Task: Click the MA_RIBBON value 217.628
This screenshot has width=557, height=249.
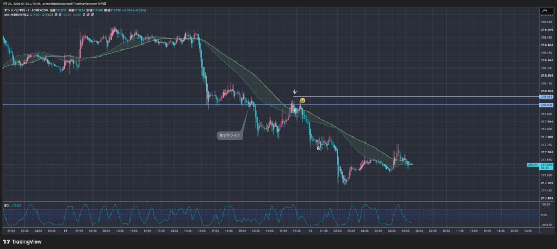Action: [x=48, y=15]
